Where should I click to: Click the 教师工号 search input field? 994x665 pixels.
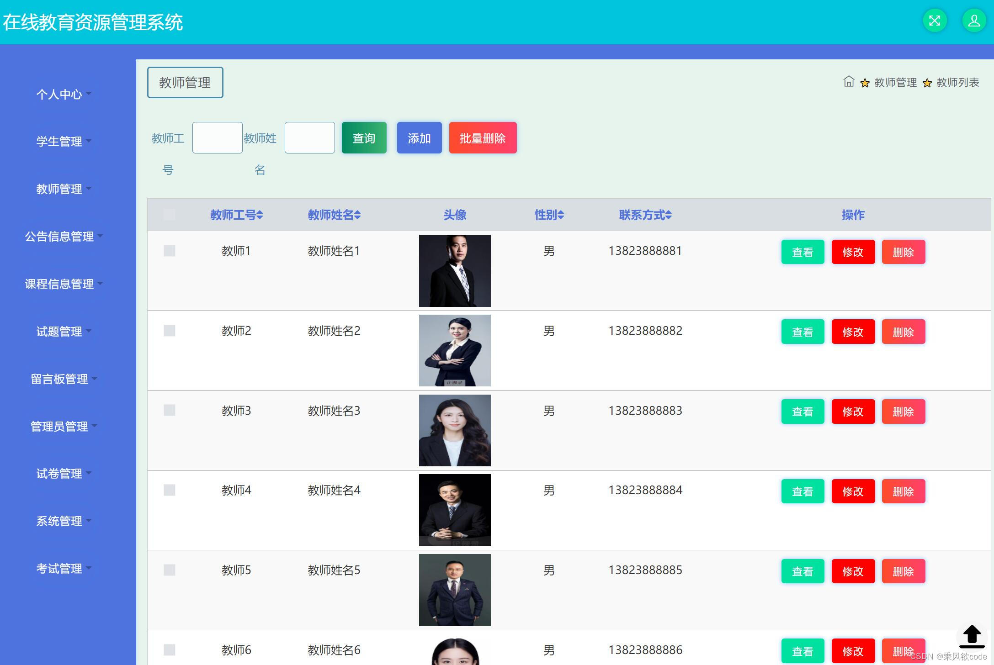pos(217,137)
